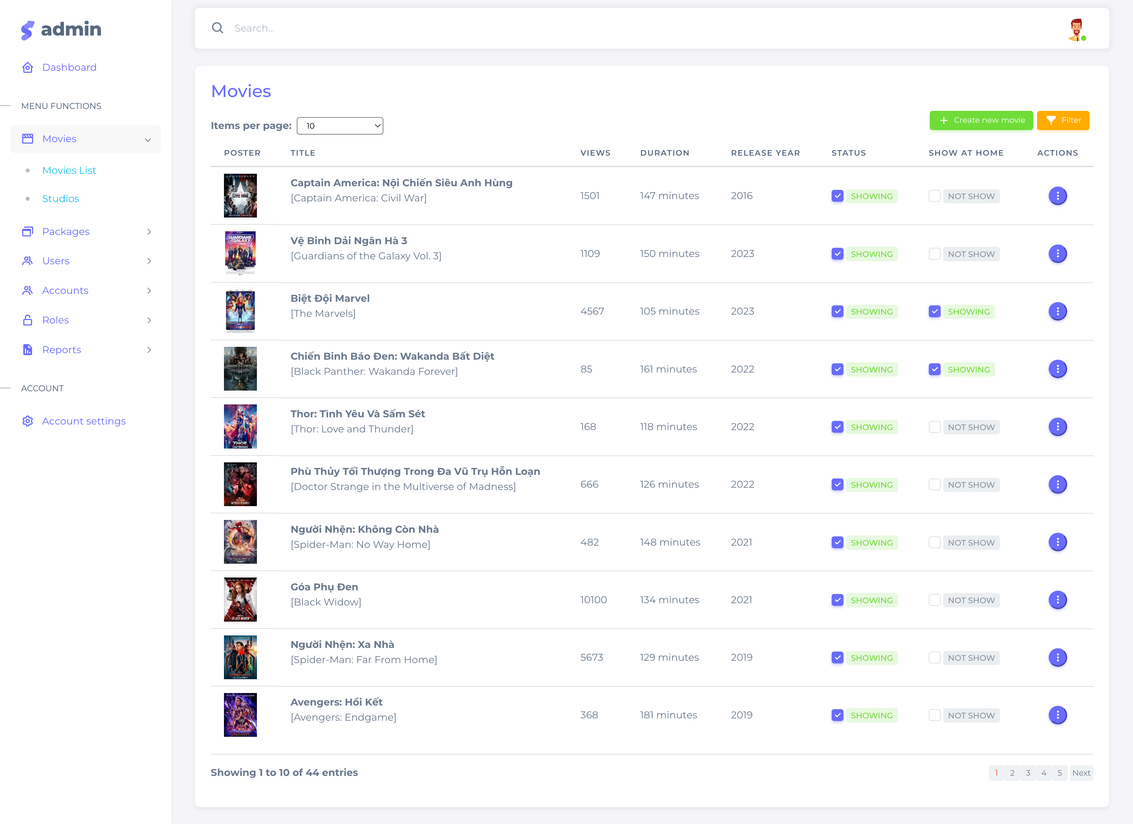Click title Góa Phụ Đen

tap(324, 587)
